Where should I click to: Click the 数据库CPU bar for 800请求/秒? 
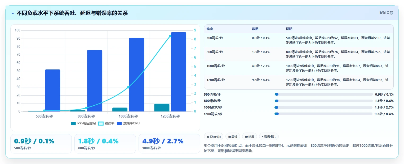(x=95, y=81)
